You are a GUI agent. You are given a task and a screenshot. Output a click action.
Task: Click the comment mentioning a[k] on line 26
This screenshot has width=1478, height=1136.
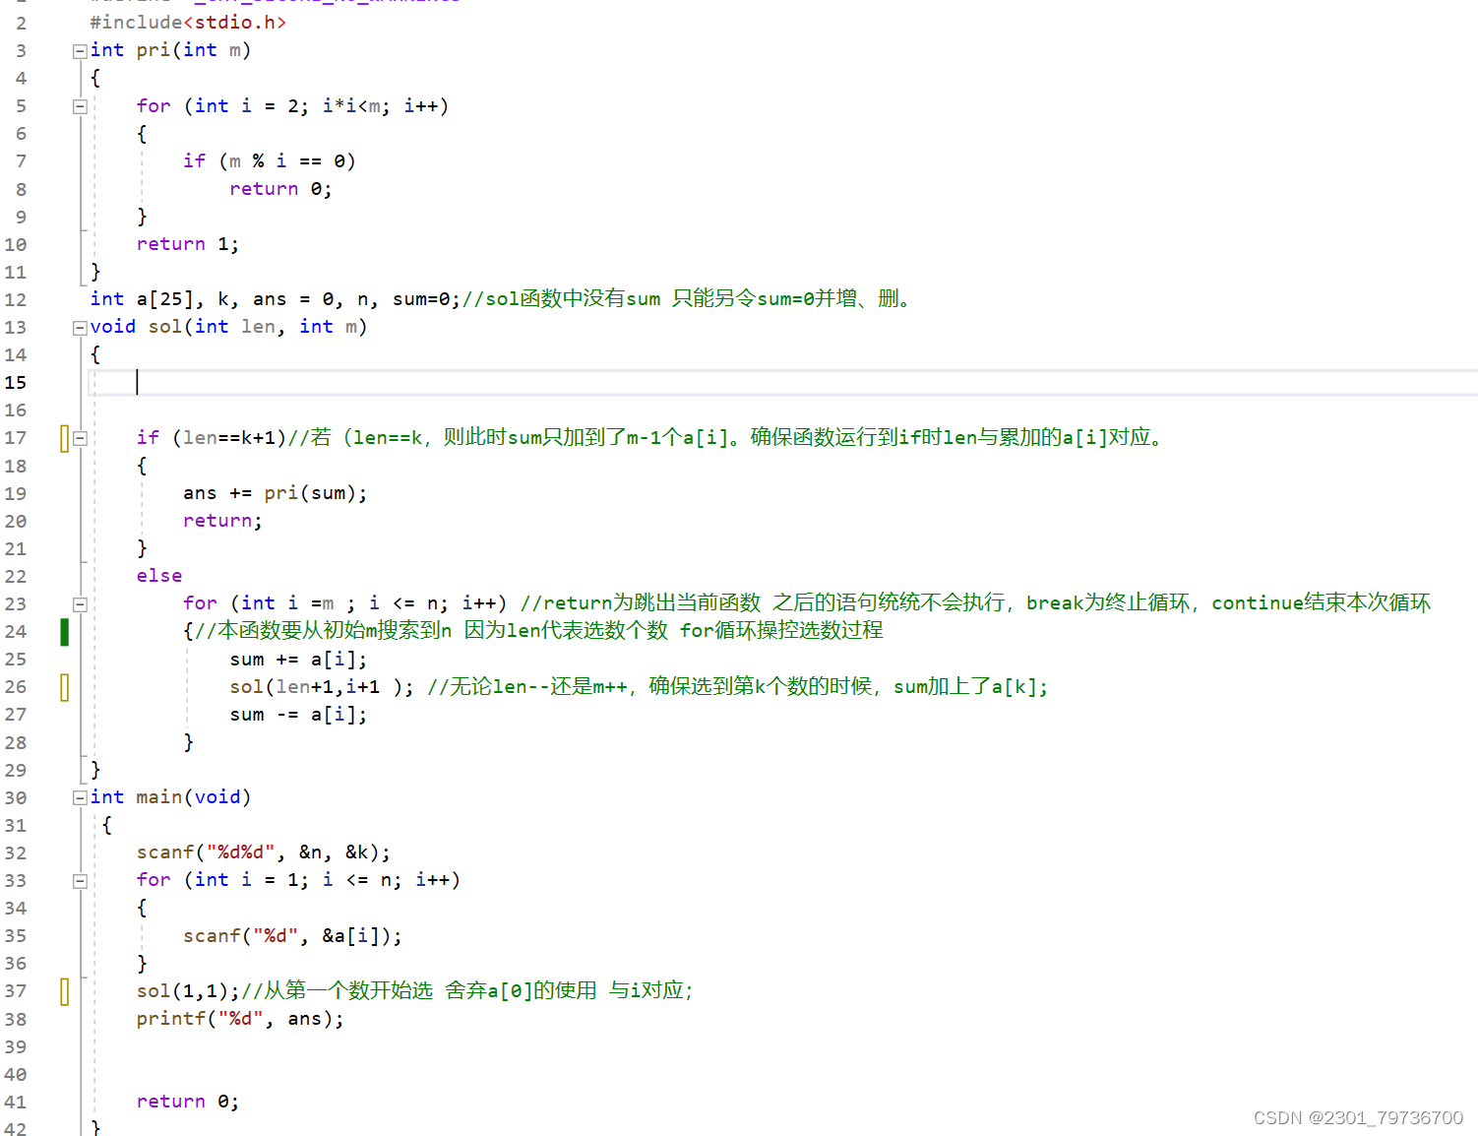pos(738,686)
